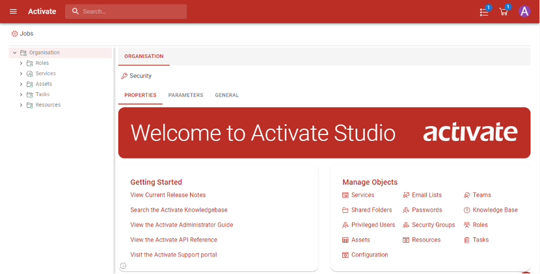Click the Services icon under Manage Objects
Image resolution: width=540 pixels, height=274 pixels.
pyautogui.click(x=345, y=195)
